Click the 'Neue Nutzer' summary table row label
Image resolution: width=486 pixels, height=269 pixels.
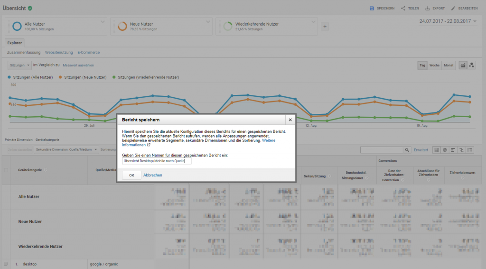pos(30,222)
